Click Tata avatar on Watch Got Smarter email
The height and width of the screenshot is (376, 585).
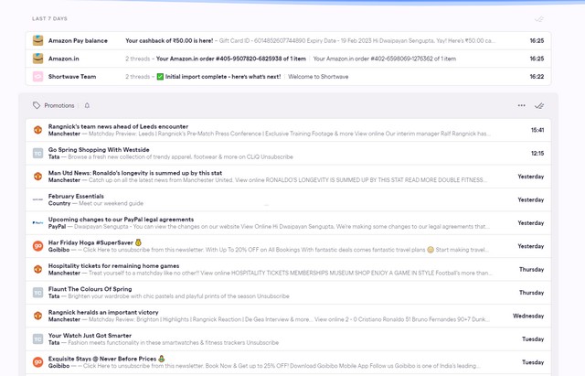point(37,339)
